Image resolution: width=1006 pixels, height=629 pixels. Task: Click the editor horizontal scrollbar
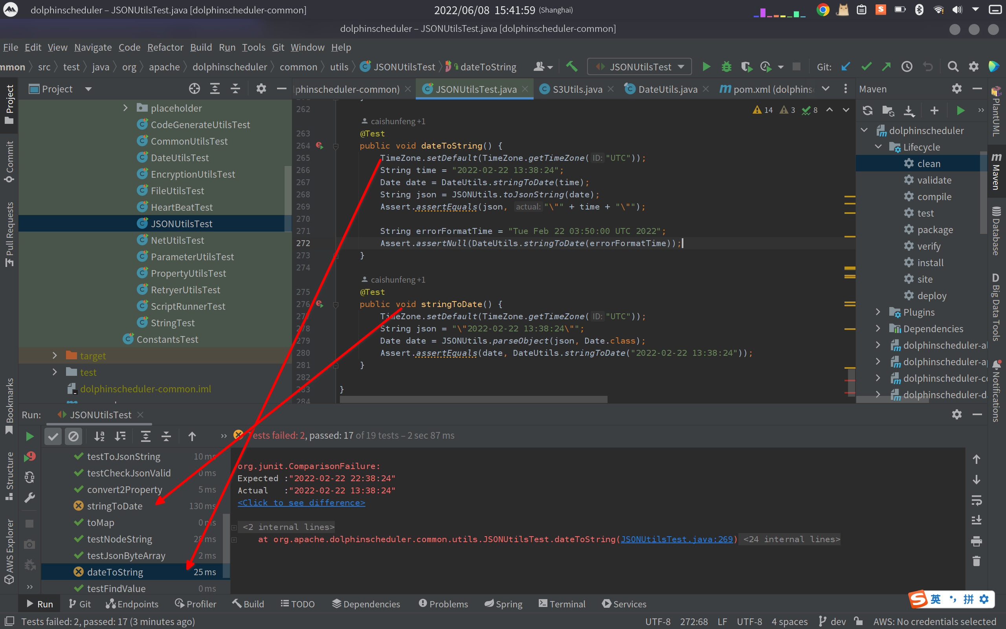coord(473,399)
